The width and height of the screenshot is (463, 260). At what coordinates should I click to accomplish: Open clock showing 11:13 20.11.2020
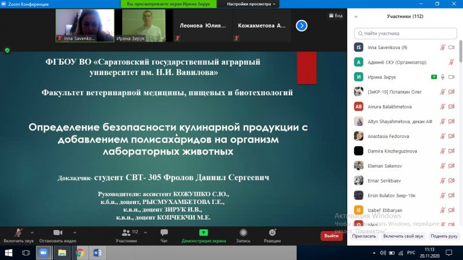(x=429, y=252)
